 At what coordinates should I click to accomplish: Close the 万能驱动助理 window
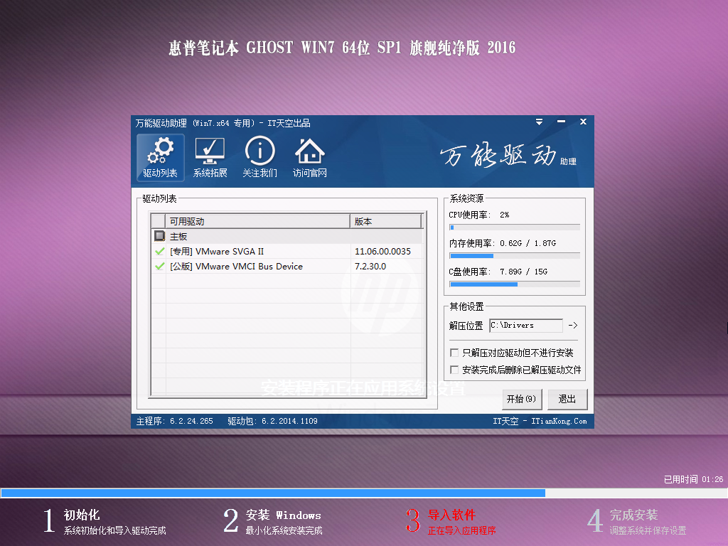coord(583,122)
